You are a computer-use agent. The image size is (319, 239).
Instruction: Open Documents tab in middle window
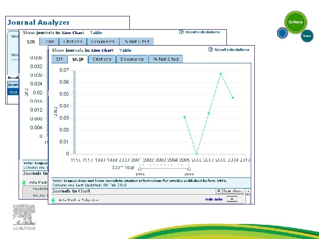click(103, 42)
